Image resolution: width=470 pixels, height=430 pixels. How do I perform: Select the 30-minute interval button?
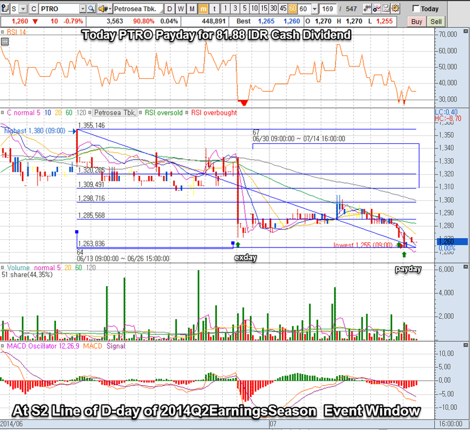click(x=273, y=9)
